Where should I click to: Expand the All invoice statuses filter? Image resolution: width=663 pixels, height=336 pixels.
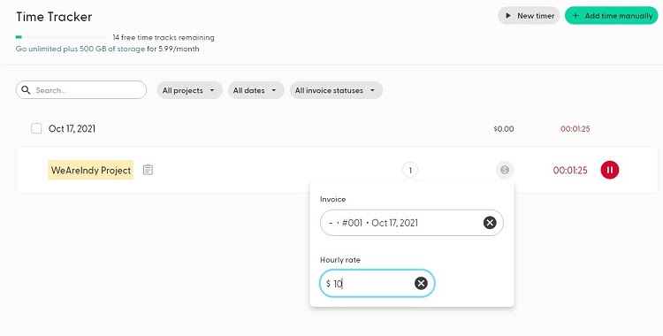[336, 90]
